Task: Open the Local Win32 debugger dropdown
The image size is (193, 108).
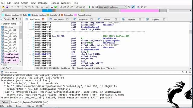Action: (112, 7)
